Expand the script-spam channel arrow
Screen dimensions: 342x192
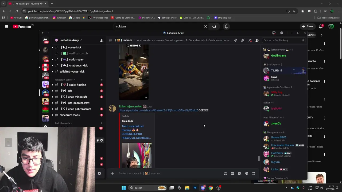52,59
